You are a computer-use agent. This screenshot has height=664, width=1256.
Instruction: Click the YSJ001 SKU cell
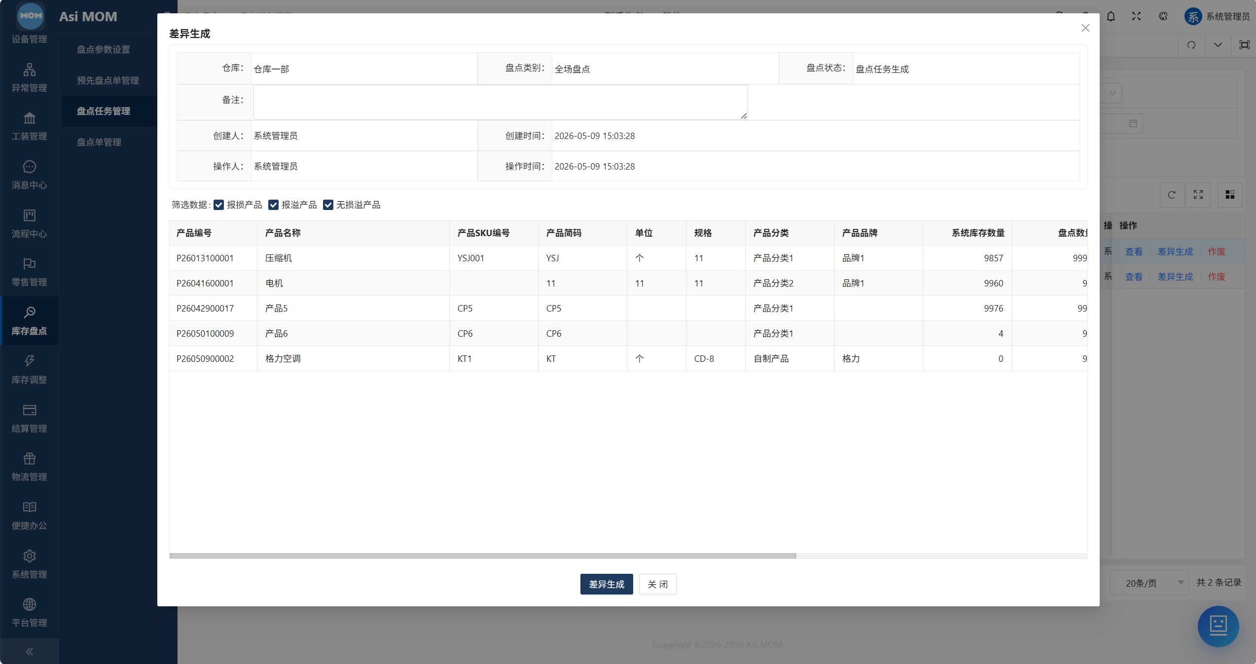point(494,258)
